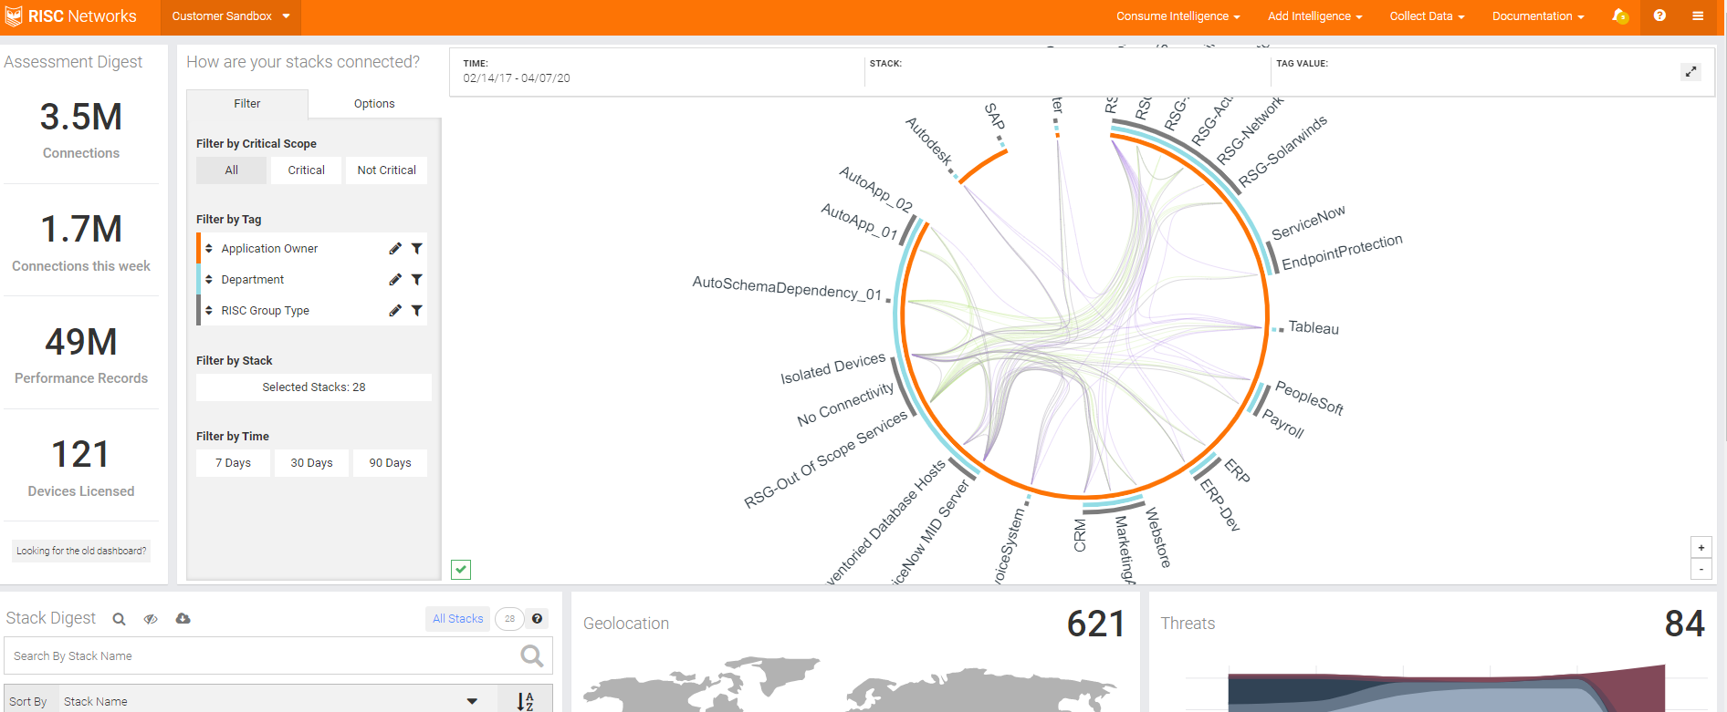
Task: Filter by Department tag
Action: (x=417, y=280)
